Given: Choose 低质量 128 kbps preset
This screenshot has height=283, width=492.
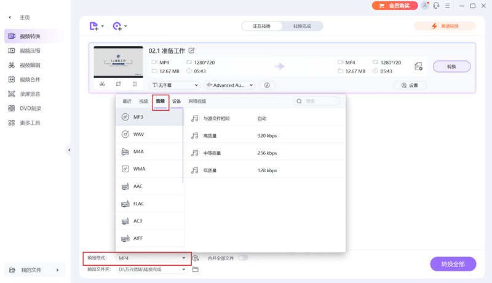Looking at the screenshot, I should point(265,170).
